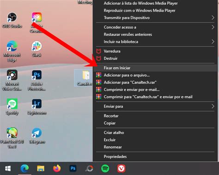Viewport: 219px width, 175px height.
Task: Choose Excluir to delete the folder
Action: pos(155,140)
